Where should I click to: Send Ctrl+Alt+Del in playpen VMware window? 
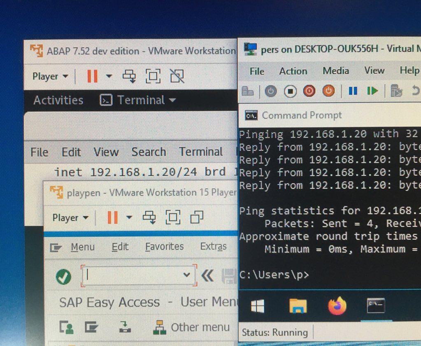(x=149, y=217)
